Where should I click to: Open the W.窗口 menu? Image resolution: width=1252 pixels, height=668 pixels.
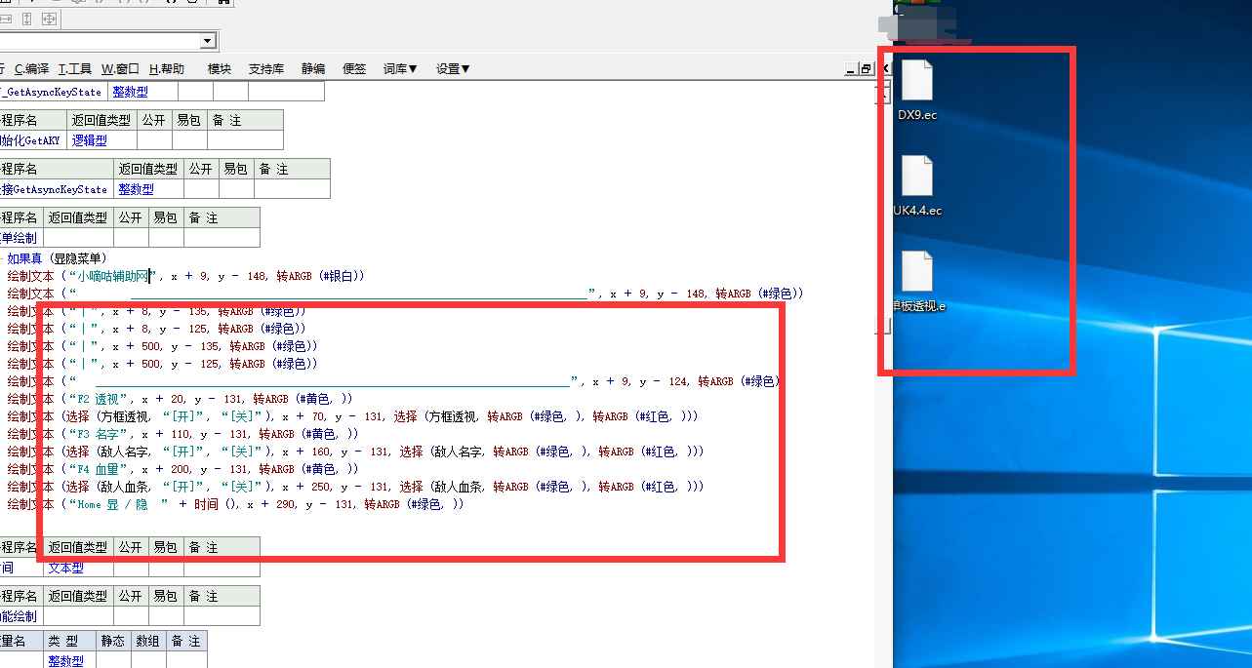pyautogui.click(x=120, y=69)
